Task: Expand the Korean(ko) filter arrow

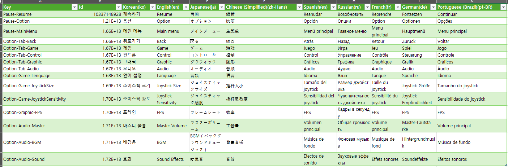Action: (x=153, y=7)
